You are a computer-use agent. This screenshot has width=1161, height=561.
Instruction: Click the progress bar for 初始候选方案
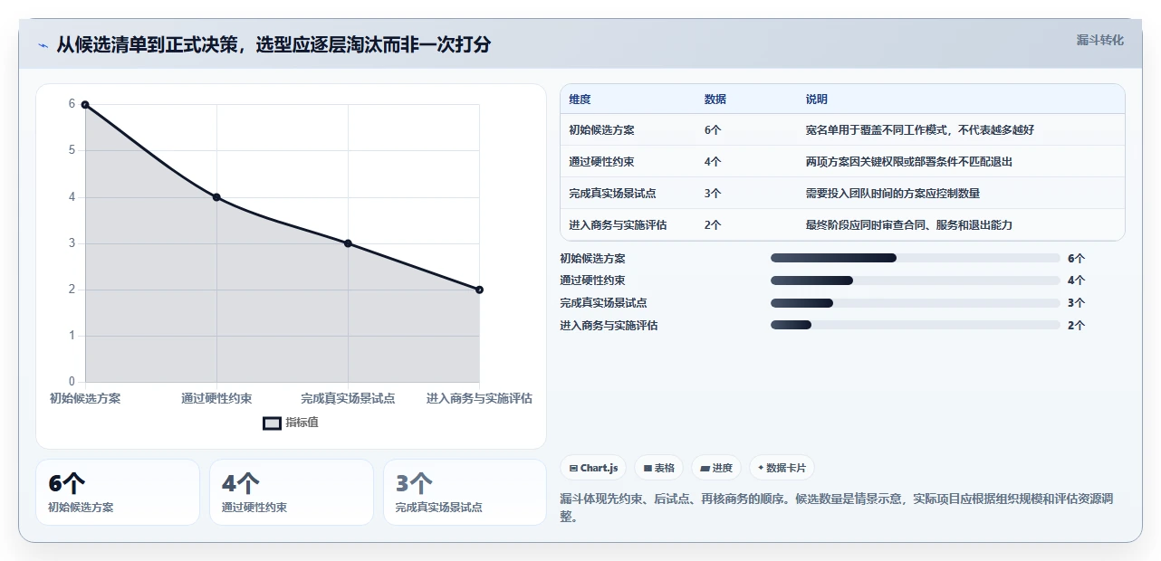(915, 258)
